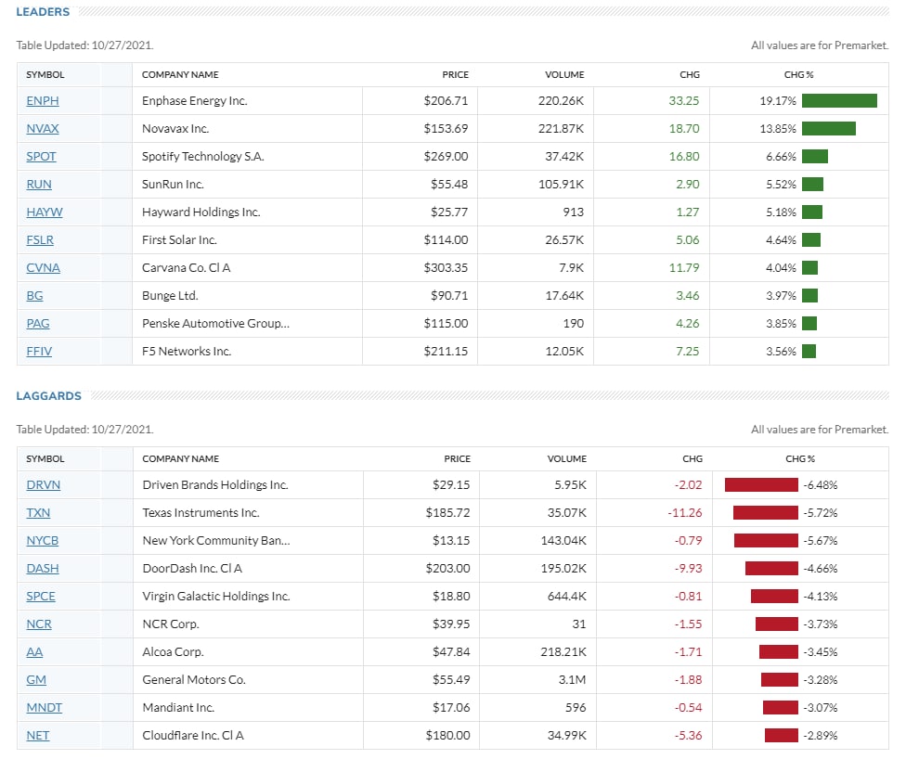
Task: Click Carvana price $303.35
Action: (x=446, y=267)
